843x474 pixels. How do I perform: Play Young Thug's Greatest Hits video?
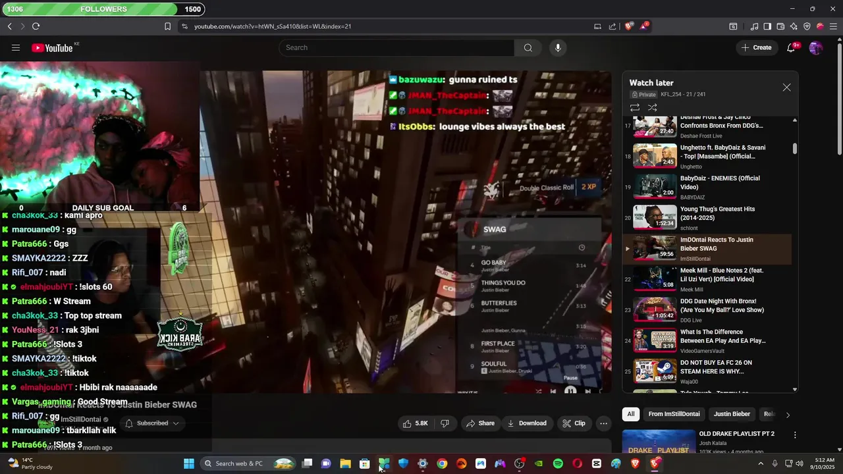tap(708, 218)
